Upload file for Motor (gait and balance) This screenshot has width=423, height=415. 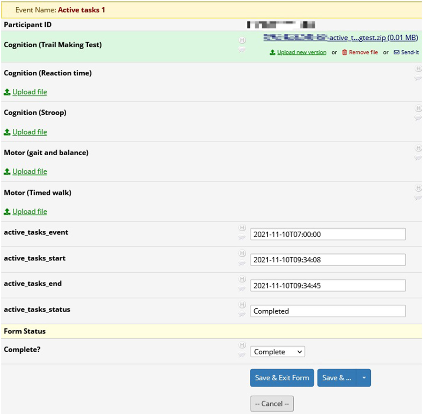pos(29,172)
